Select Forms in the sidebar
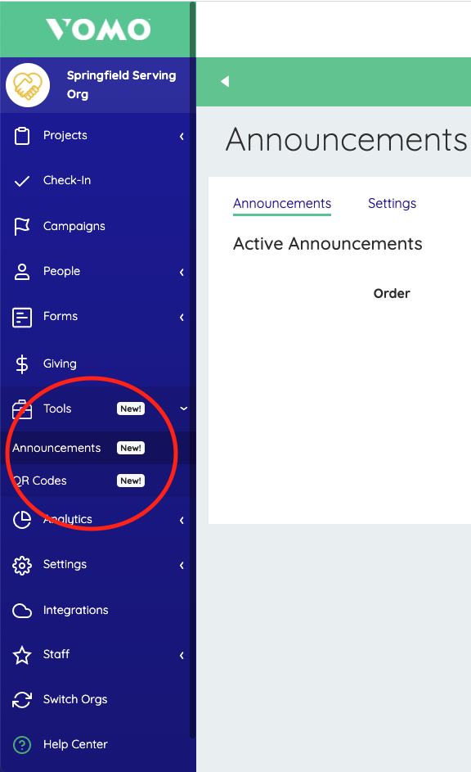The height and width of the screenshot is (772, 471). 61,316
